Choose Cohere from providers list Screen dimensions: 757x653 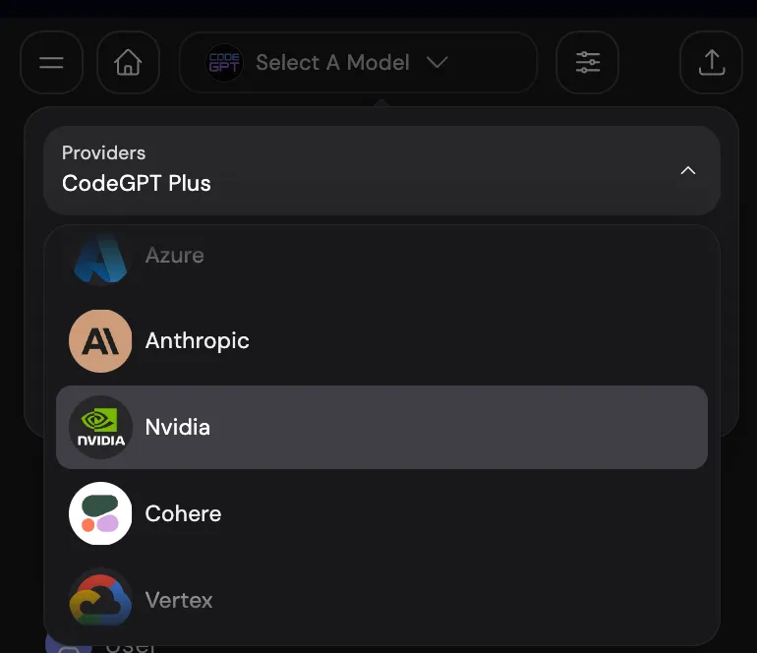381,513
